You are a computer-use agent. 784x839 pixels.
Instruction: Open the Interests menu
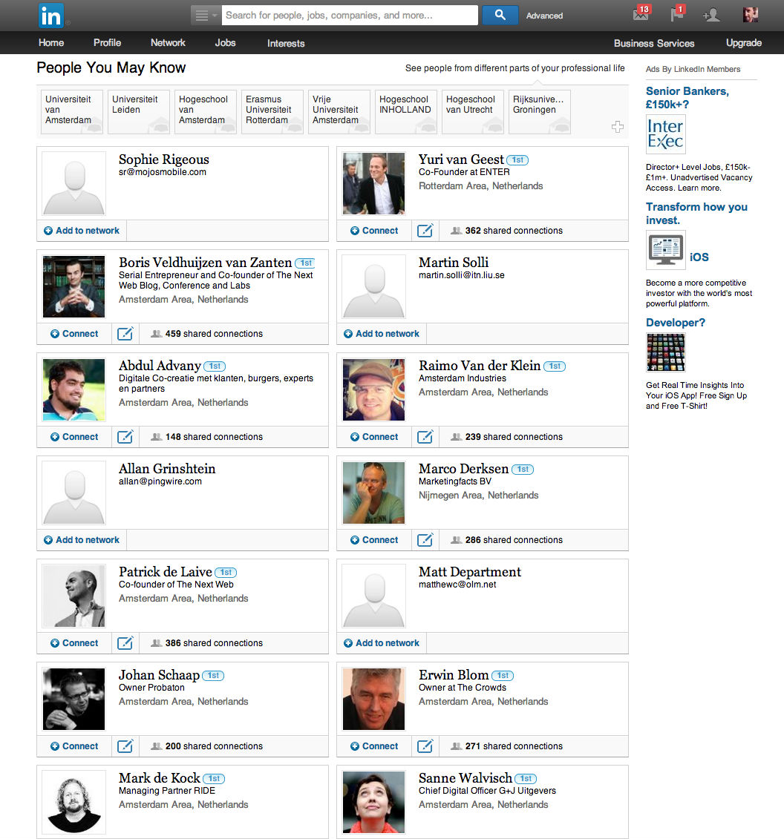(x=286, y=43)
